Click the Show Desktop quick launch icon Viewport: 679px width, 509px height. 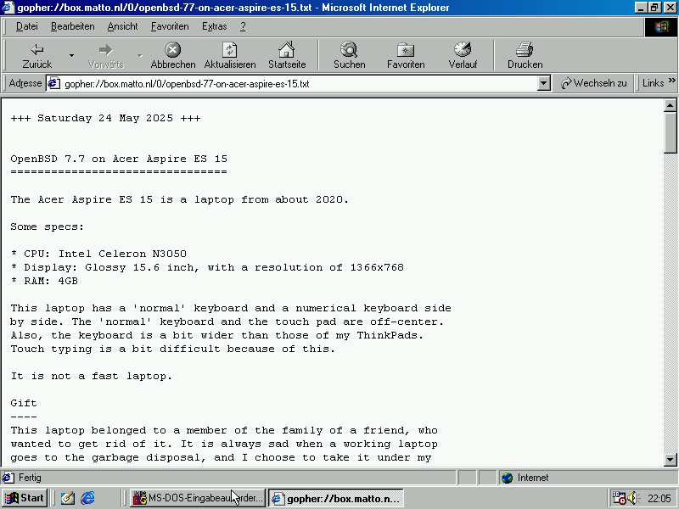tap(67, 498)
